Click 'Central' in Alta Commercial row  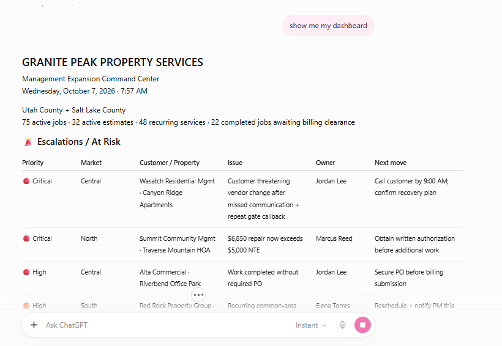point(91,272)
